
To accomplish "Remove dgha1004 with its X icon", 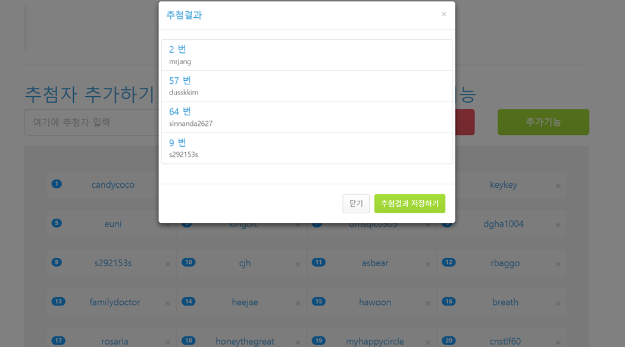I will (x=558, y=225).
